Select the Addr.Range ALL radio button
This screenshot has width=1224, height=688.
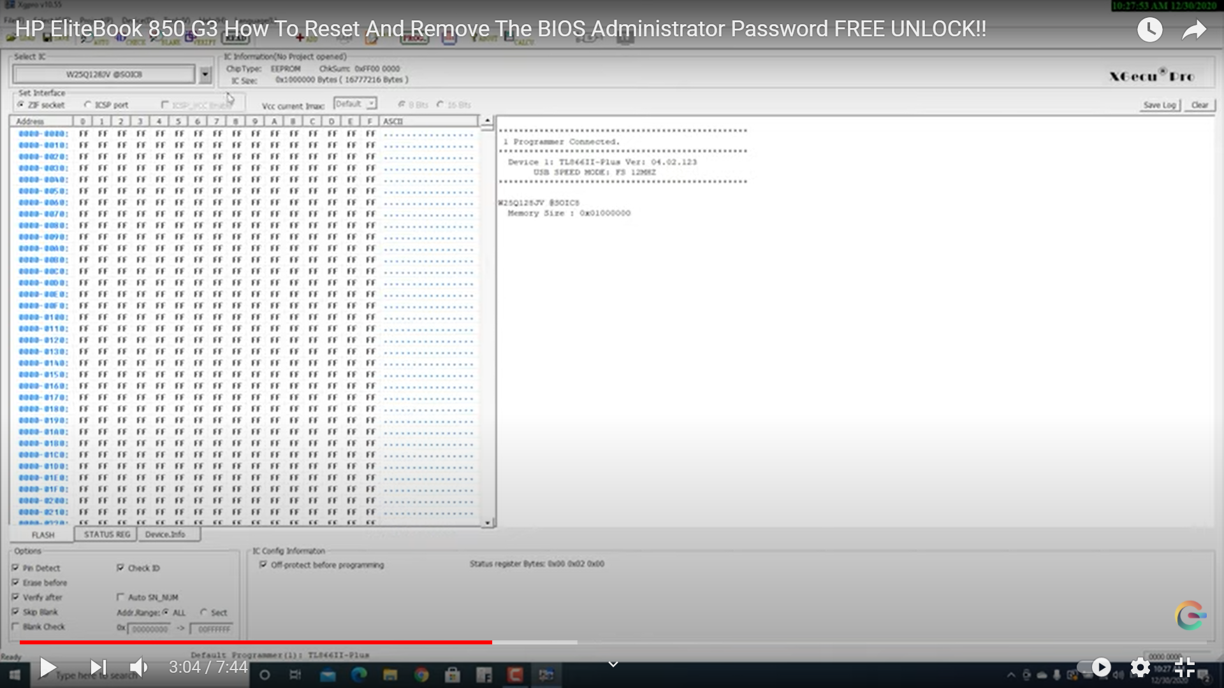[166, 612]
